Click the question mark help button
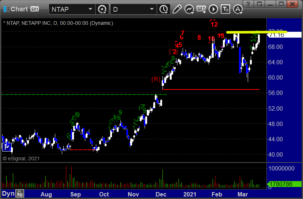The height and width of the screenshot is (199, 303). (248, 4)
